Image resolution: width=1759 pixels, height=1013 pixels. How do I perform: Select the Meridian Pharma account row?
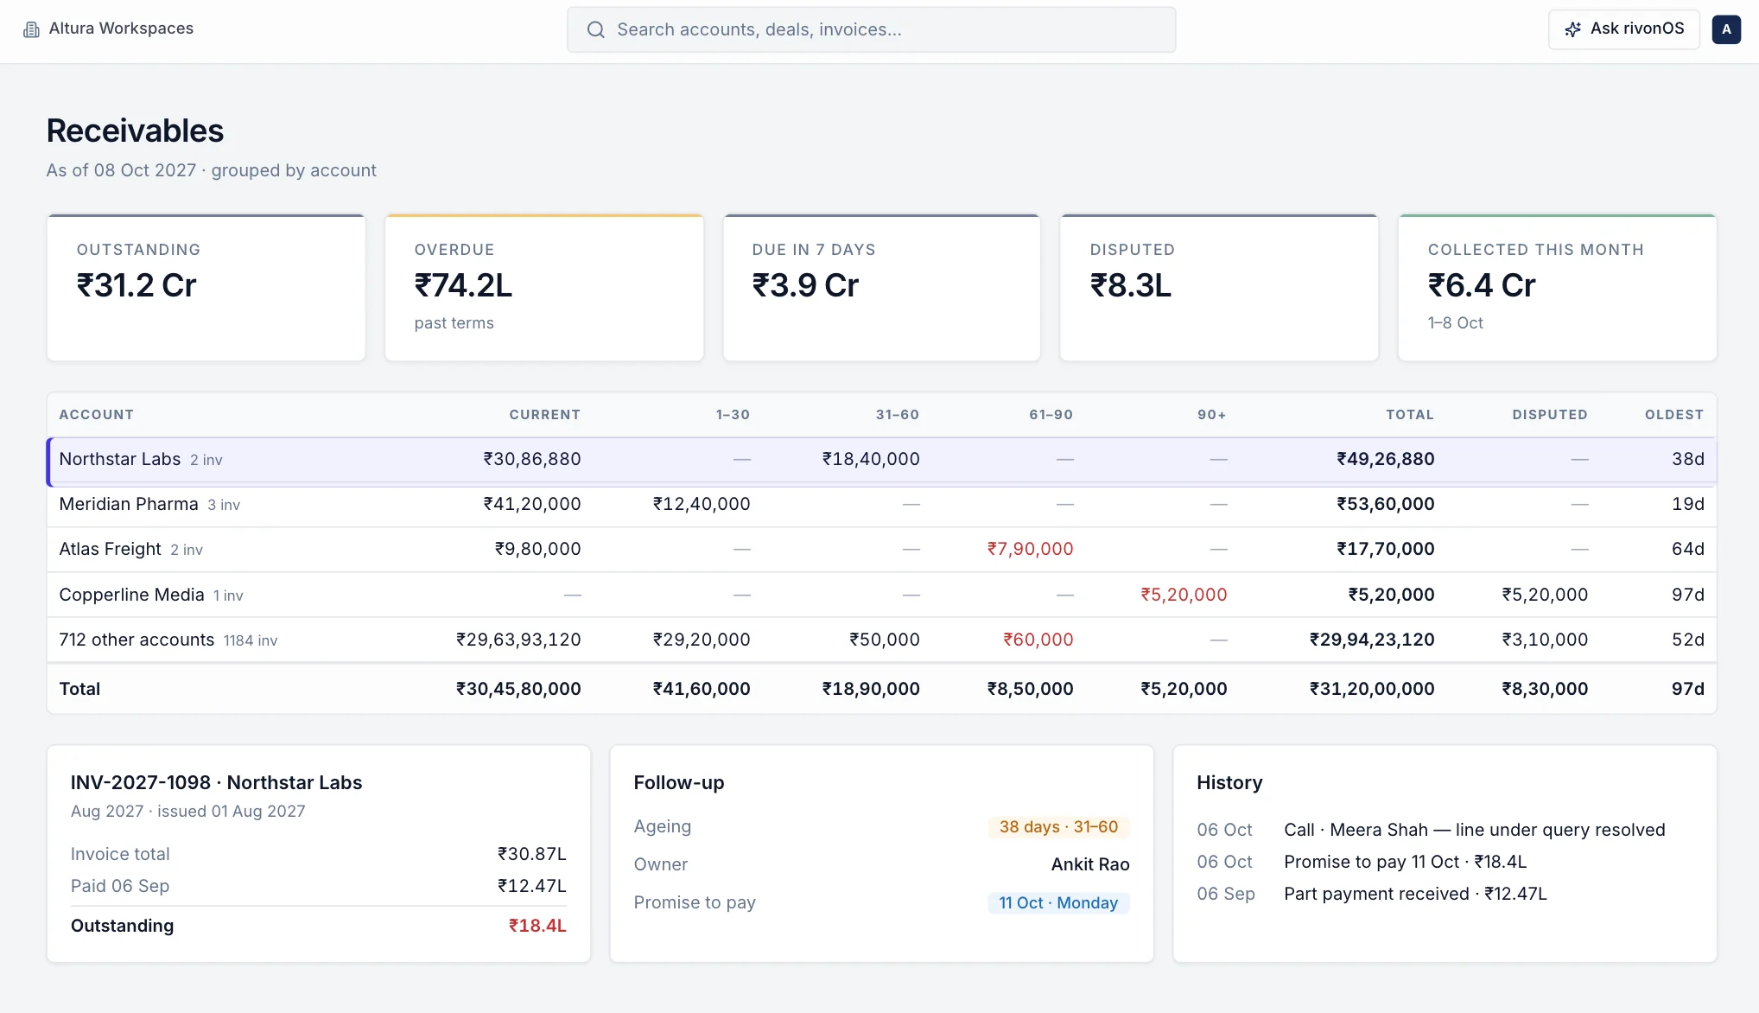pyautogui.click(x=881, y=505)
